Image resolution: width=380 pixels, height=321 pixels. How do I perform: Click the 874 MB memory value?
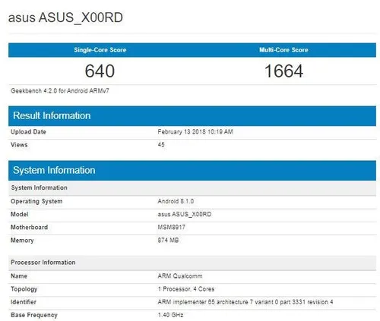click(168, 240)
